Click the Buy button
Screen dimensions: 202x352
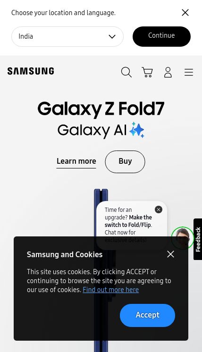[125, 162]
